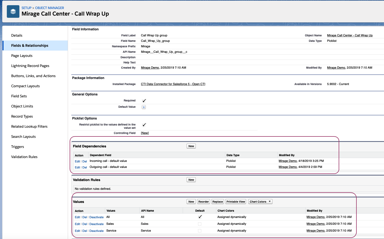
Task: Click 'Assigned dynamically' in Sales row
Action: pos(232,224)
